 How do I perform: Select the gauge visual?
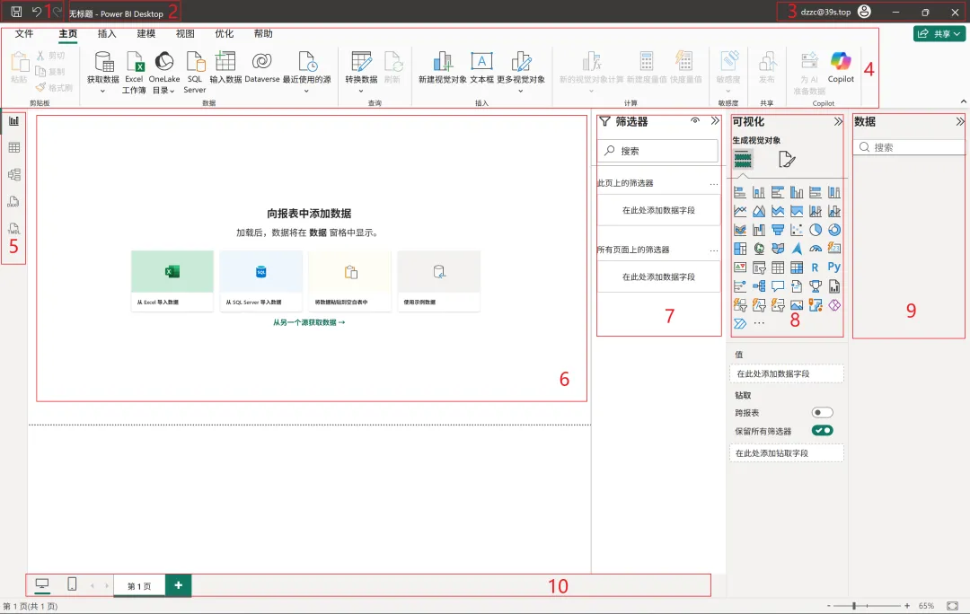pyautogui.click(x=816, y=249)
